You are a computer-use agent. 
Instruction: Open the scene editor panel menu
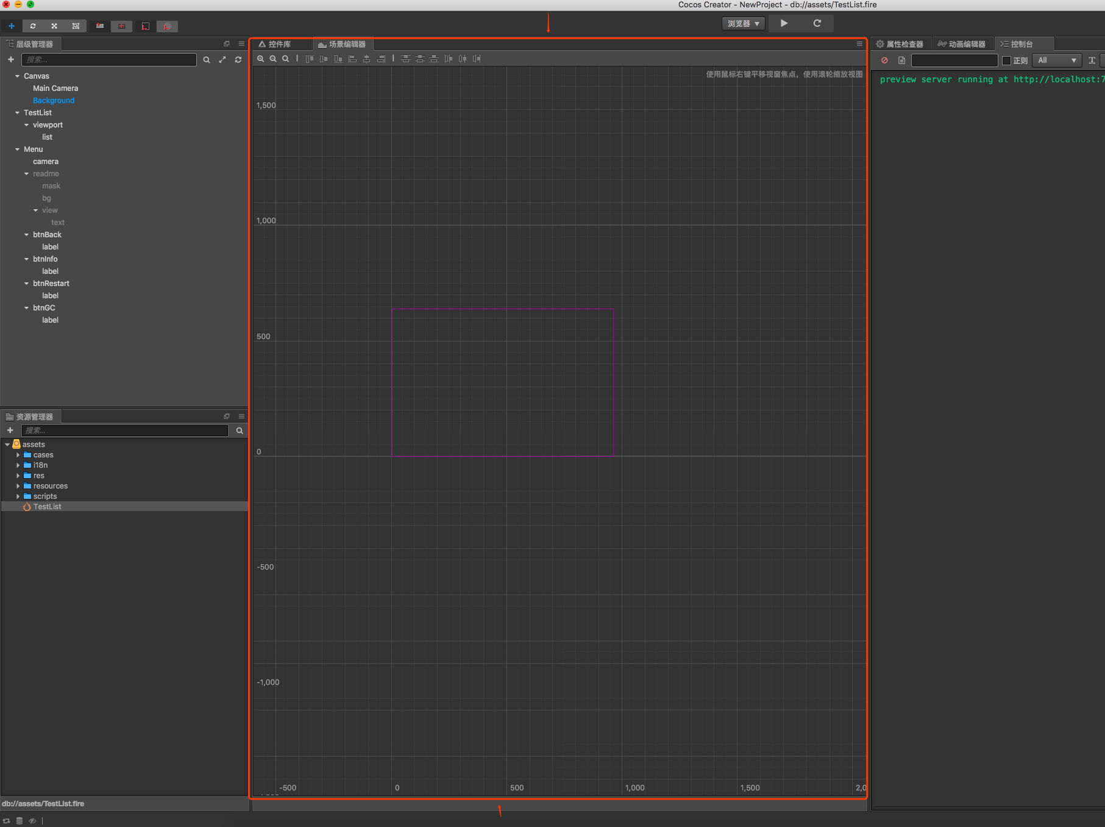(859, 44)
